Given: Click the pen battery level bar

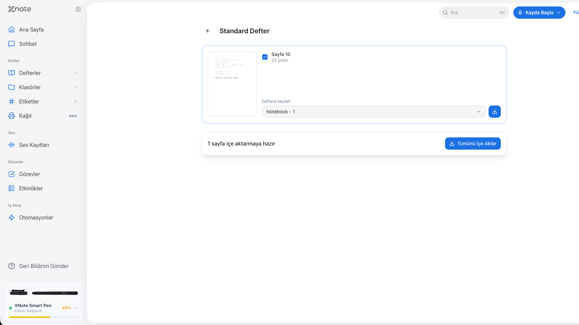Looking at the screenshot, I should pos(44,317).
